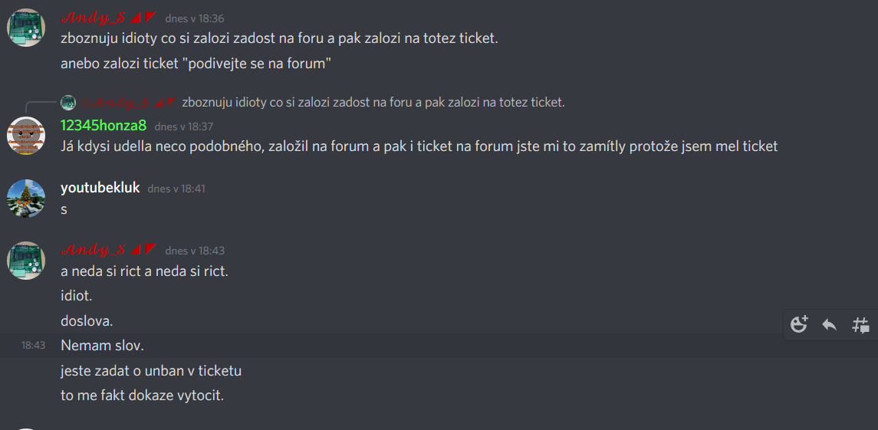
Task: Click the compact 18:43 timestamp beside "Nemam slov."
Action: pyautogui.click(x=33, y=346)
